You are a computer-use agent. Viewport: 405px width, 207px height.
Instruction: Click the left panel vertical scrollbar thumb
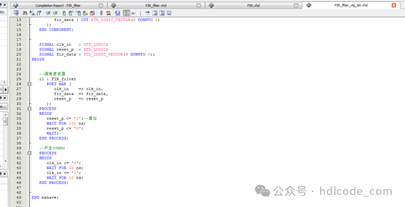pyautogui.click(x=5, y=121)
